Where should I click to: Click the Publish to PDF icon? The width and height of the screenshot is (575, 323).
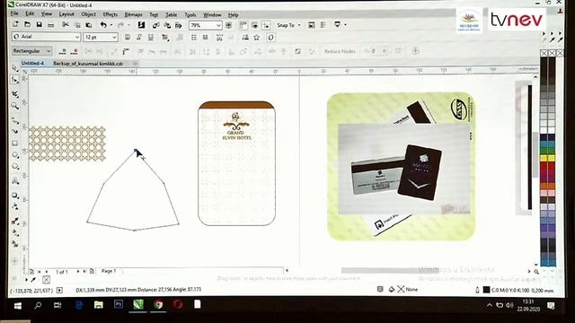[x=179, y=25]
